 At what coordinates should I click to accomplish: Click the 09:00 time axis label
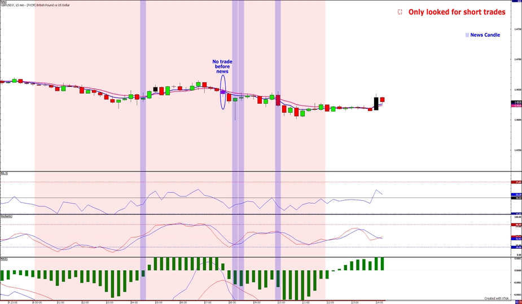257,302
